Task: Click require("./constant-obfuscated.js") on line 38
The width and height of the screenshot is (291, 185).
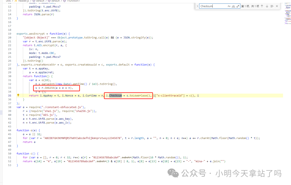Action: click(x=56, y=107)
